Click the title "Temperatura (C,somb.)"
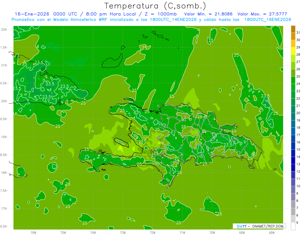305x236 pixels. point(156,6)
